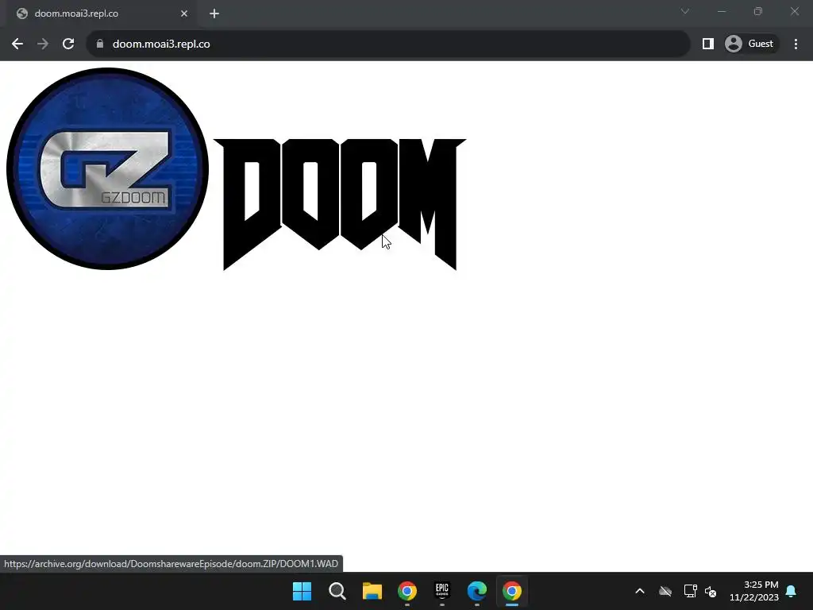View site information via the lock icon
813x610 pixels.
[100, 44]
